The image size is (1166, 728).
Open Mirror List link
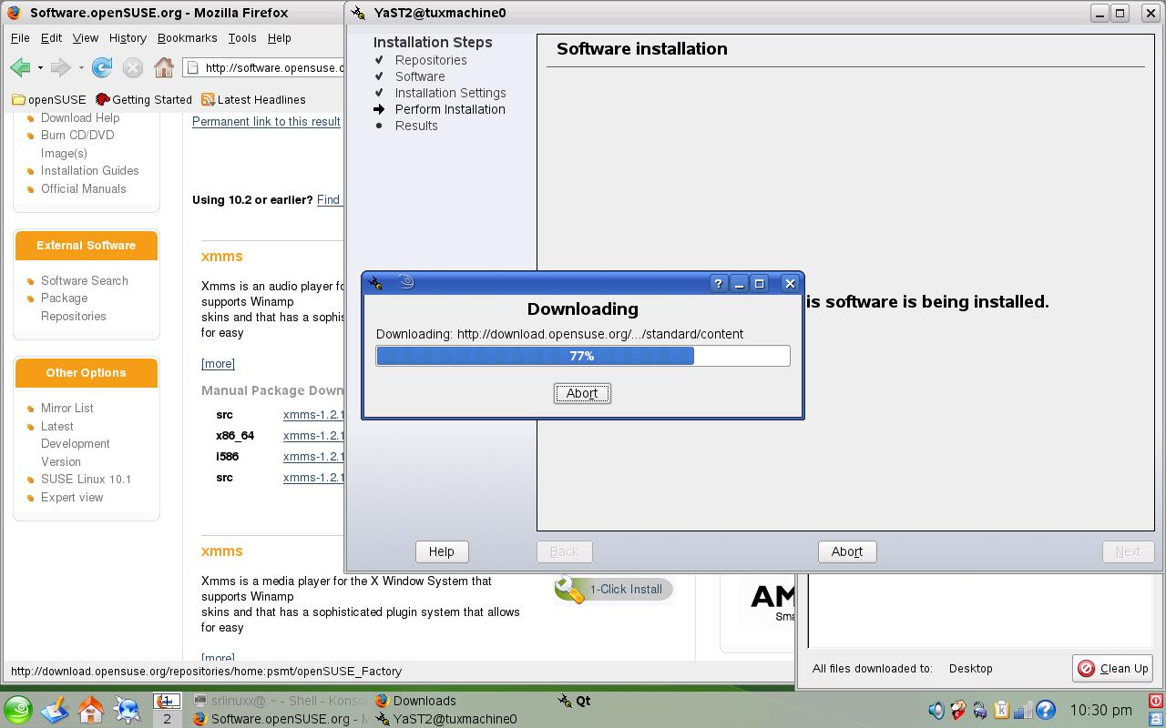coord(66,409)
